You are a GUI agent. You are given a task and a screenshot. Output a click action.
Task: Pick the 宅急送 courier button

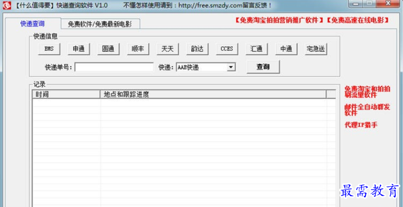tap(316, 49)
